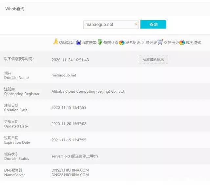Click the Baidu paw icon
The width and height of the screenshot is (210, 185).
[78, 42]
